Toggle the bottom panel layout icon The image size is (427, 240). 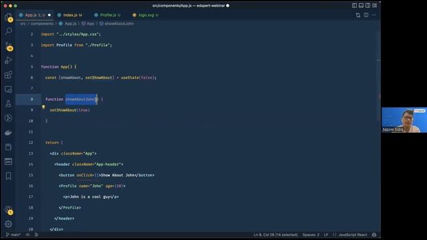361,5
